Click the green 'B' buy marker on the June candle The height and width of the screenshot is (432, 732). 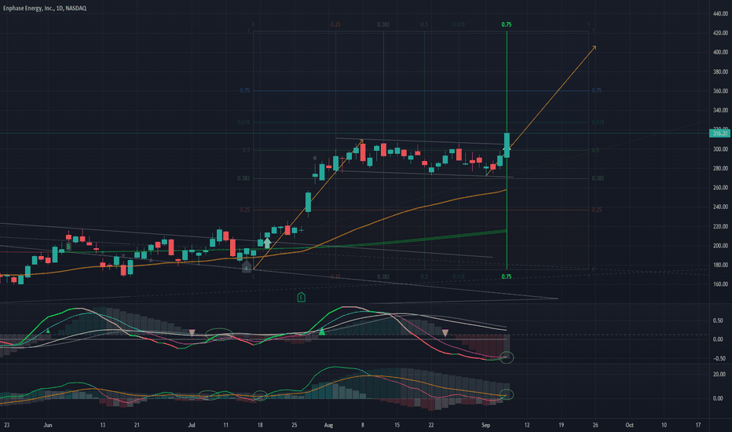tap(68, 246)
